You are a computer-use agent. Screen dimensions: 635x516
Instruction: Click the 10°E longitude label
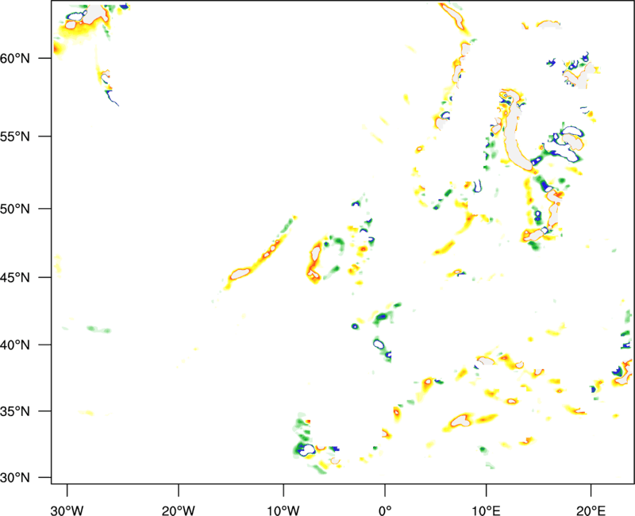click(486, 510)
